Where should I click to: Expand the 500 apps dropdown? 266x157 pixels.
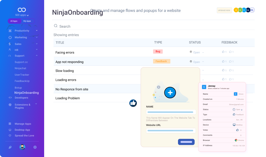[22, 15]
